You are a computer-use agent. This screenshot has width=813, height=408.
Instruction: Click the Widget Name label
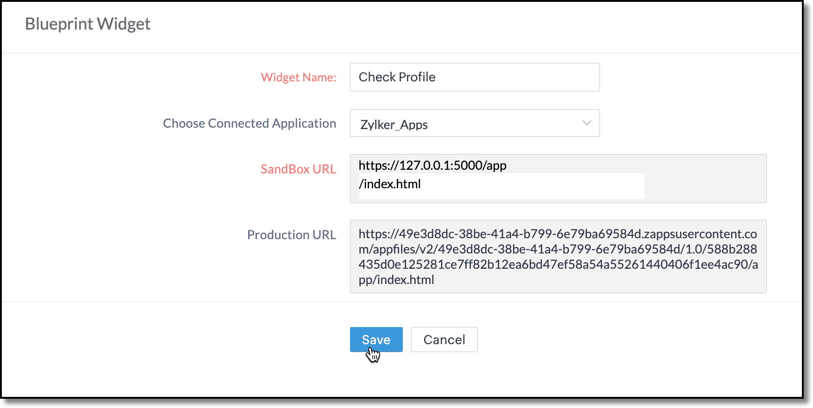pyautogui.click(x=299, y=77)
